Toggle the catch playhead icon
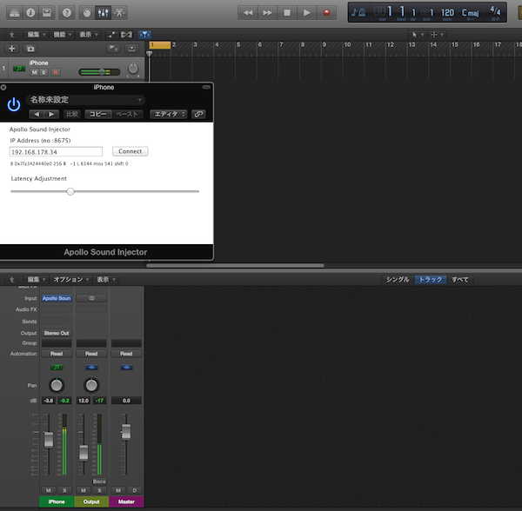The height and width of the screenshot is (511, 522). pyautogui.click(x=144, y=34)
